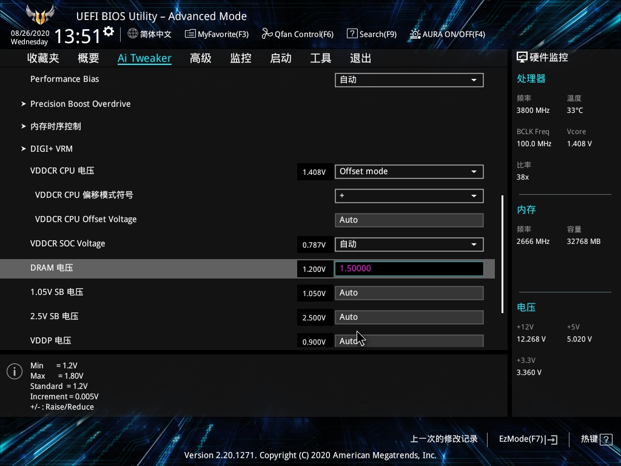
Task: Select the Ai Tweaker tab
Action: 144,58
